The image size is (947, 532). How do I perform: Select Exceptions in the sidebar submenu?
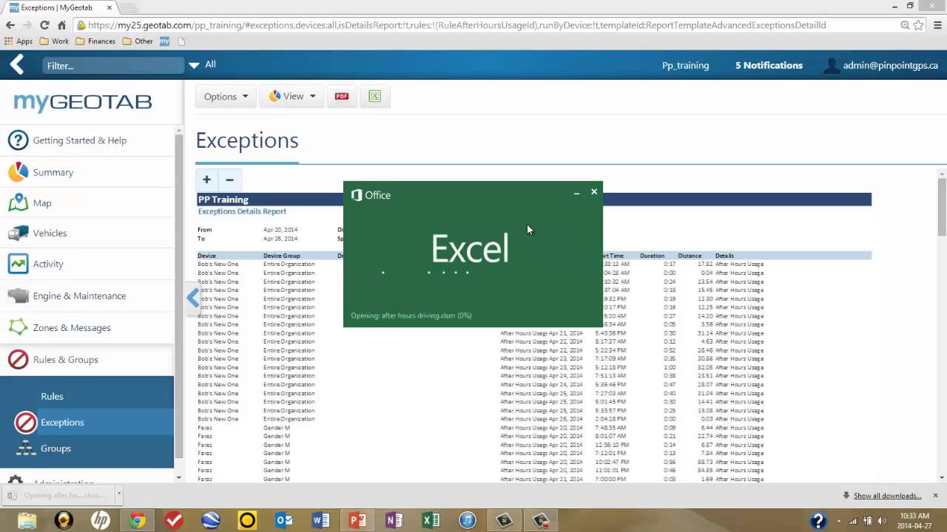pos(87,422)
